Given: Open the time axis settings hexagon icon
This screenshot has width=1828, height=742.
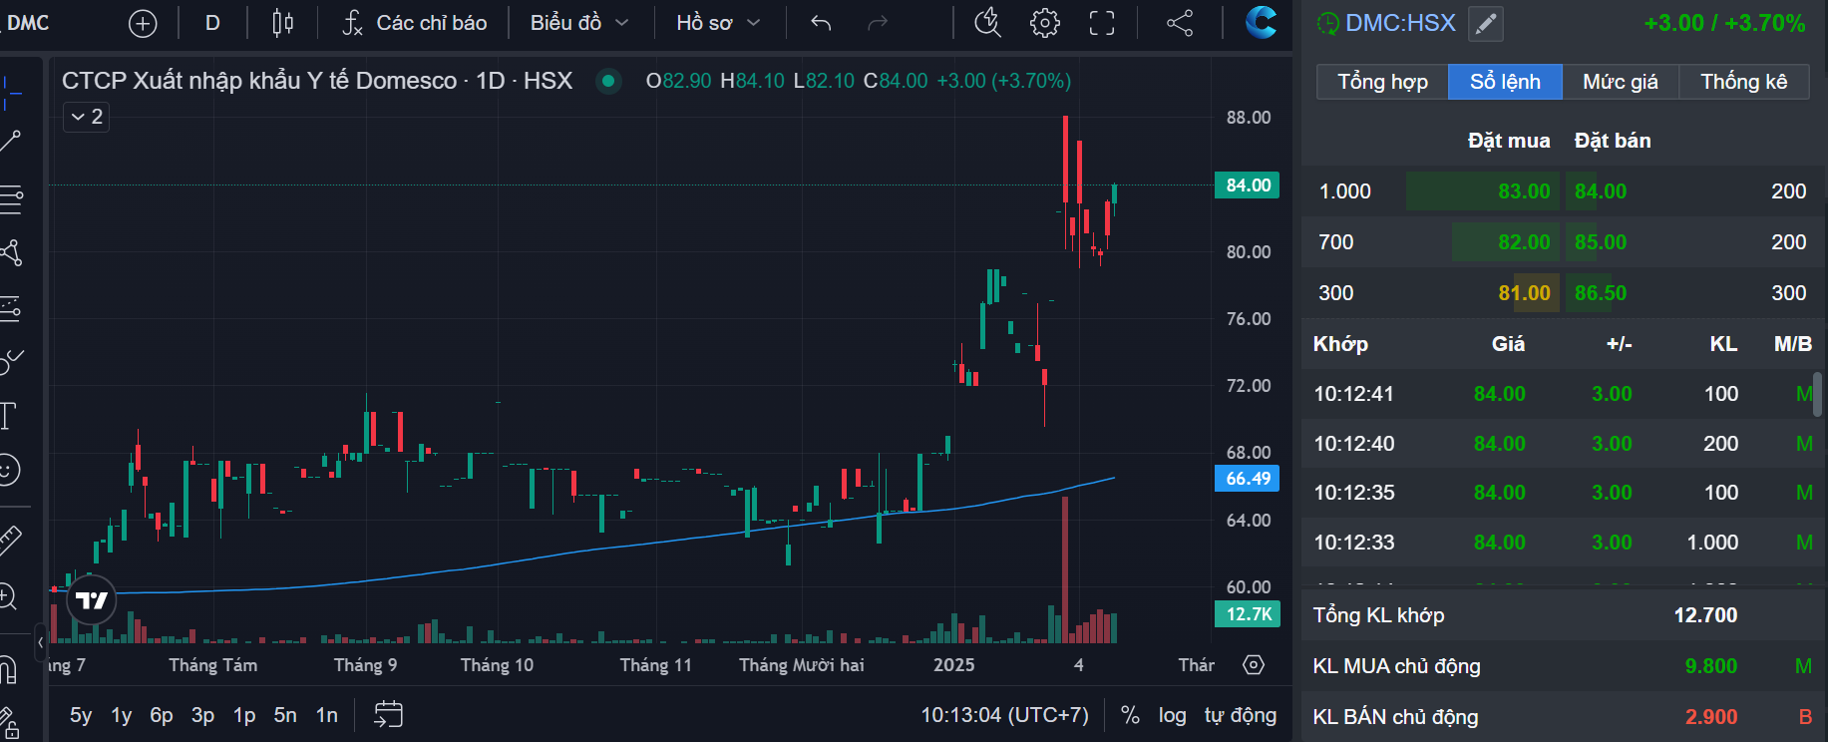Looking at the screenshot, I should pos(1254,664).
